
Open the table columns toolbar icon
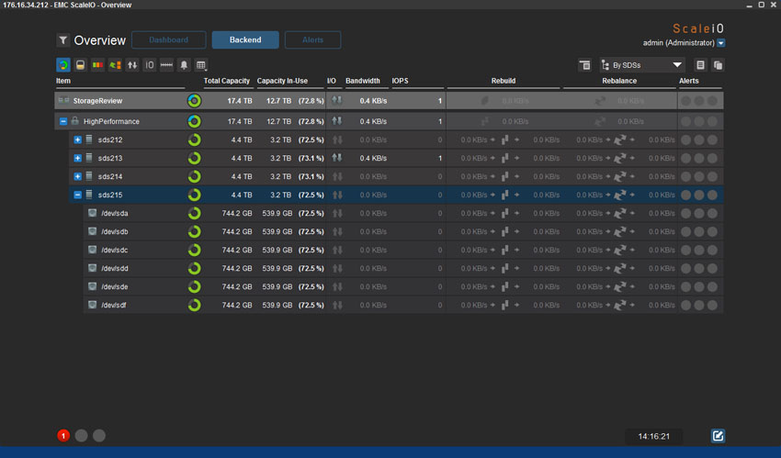tap(201, 65)
